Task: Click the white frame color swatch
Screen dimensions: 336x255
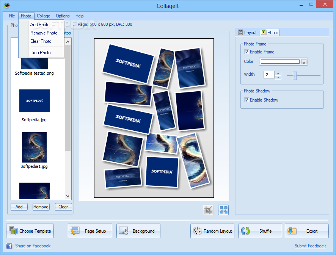Action: [x=280, y=62]
